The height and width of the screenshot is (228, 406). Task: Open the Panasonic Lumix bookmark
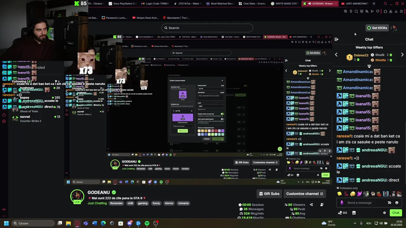[x=114, y=18]
